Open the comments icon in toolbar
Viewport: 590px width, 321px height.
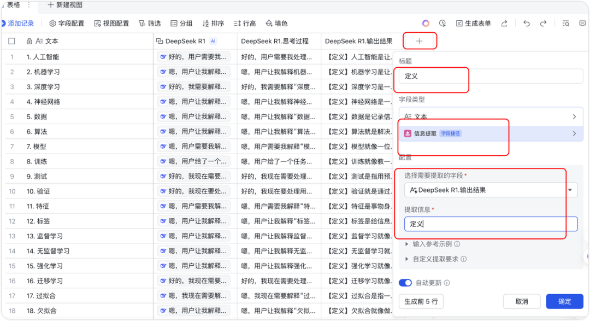(x=582, y=24)
